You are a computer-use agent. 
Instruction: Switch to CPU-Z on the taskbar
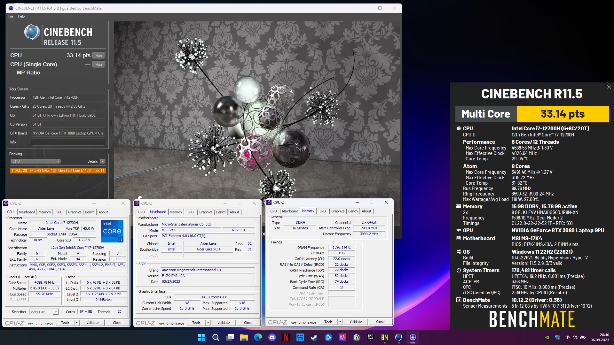(x=413, y=337)
